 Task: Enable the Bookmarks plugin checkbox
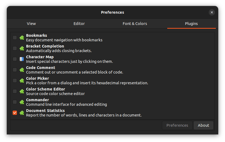(x=15, y=38)
